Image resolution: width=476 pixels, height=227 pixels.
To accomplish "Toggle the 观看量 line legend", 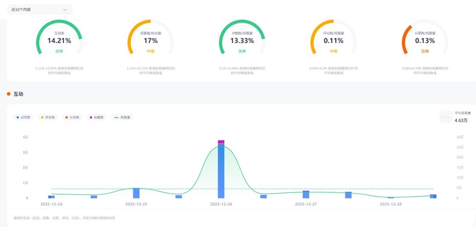I will [122, 117].
